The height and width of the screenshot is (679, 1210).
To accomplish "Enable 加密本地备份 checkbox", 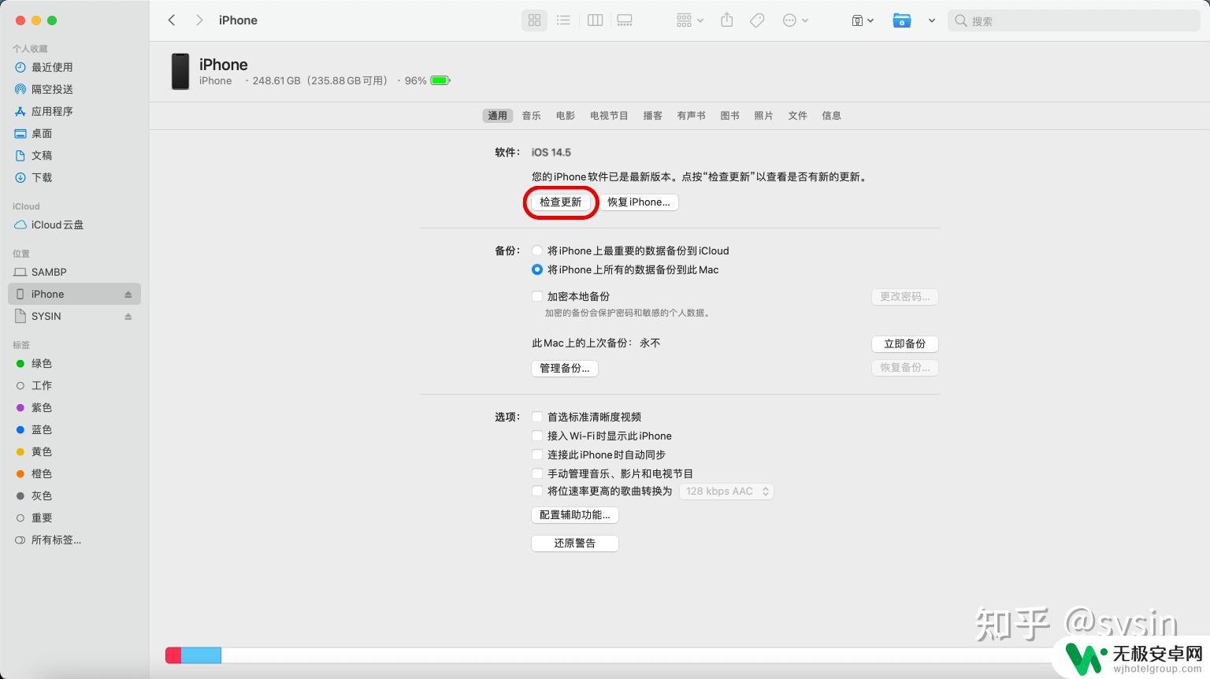I will point(536,296).
